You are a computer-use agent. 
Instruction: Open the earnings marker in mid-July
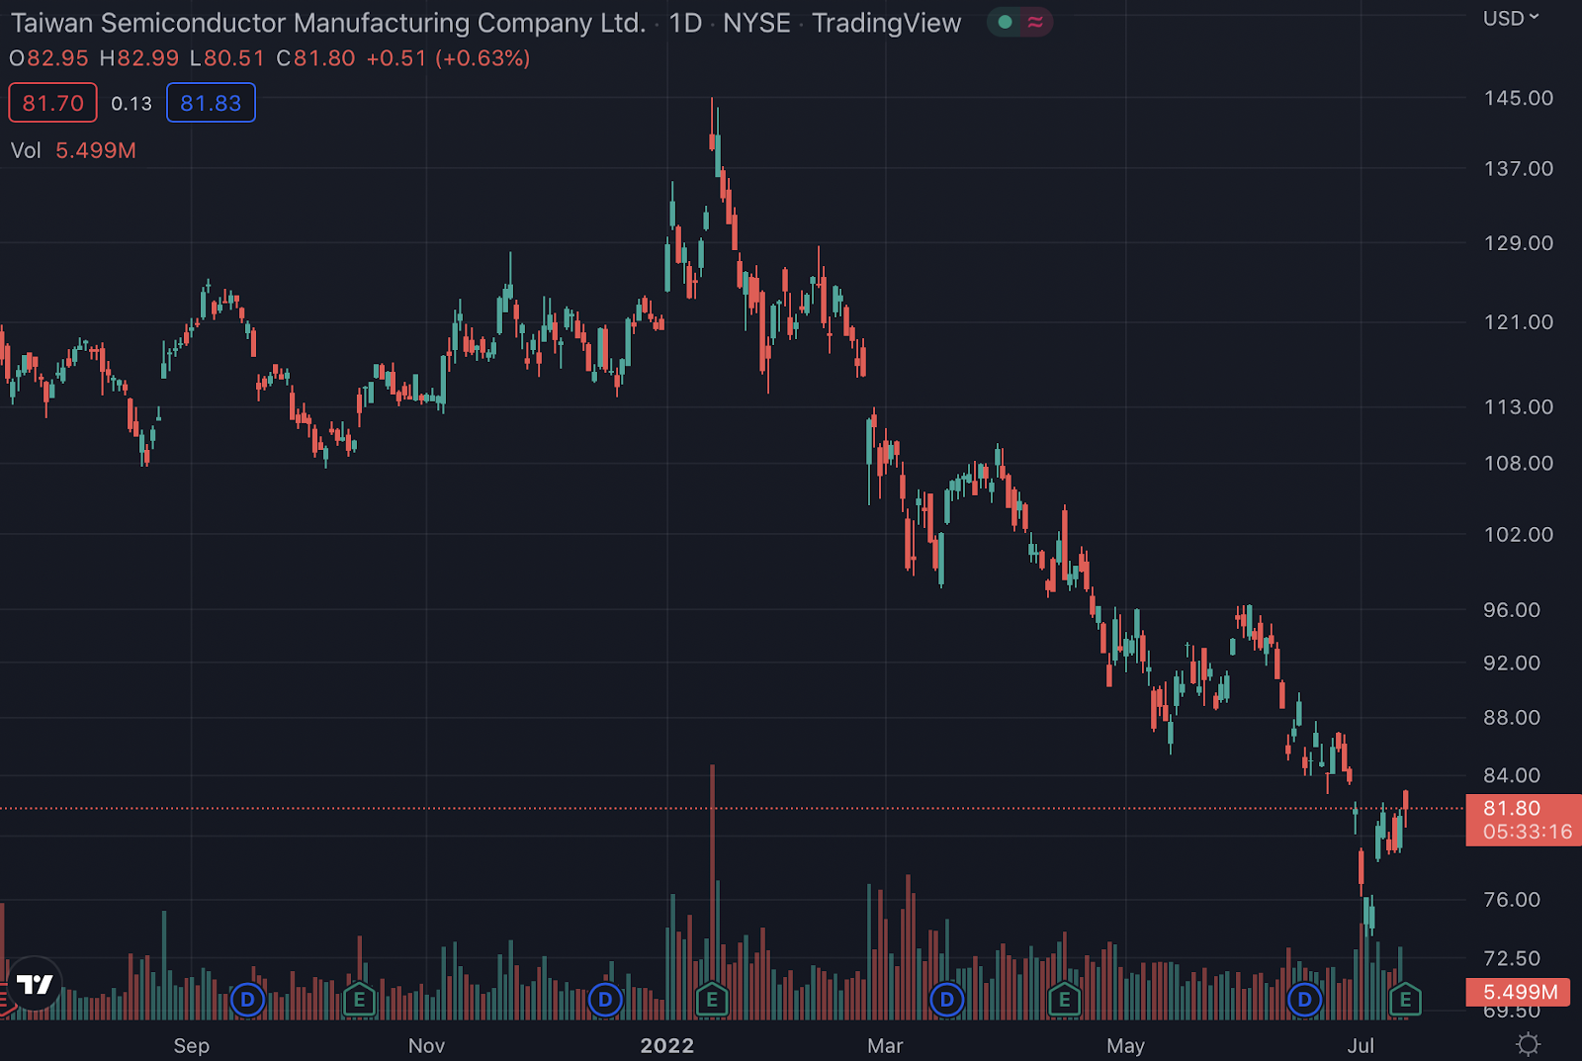point(1405,1000)
